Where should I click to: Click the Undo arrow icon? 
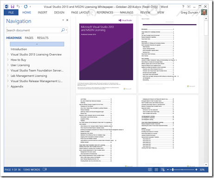(18, 6)
